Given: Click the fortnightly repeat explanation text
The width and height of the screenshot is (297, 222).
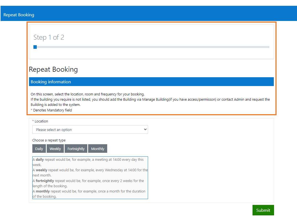Looking at the screenshot, I should [x=88, y=183].
